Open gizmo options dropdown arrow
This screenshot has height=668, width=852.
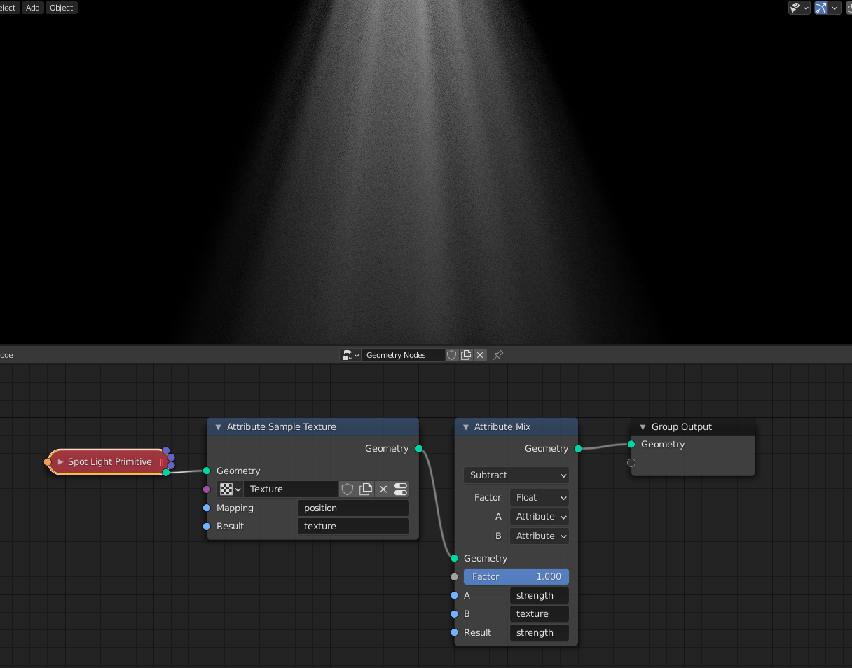(834, 8)
